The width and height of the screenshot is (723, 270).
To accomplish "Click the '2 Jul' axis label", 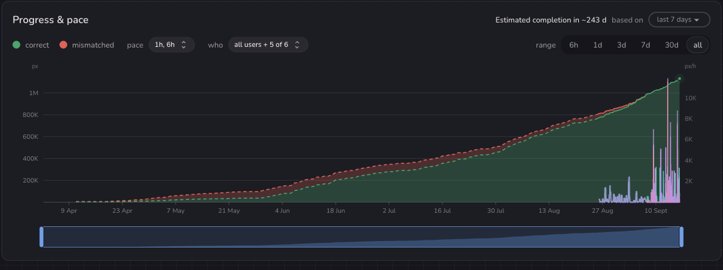I will click(x=389, y=211).
